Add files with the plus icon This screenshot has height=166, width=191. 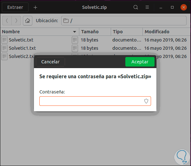(x=35, y=7)
